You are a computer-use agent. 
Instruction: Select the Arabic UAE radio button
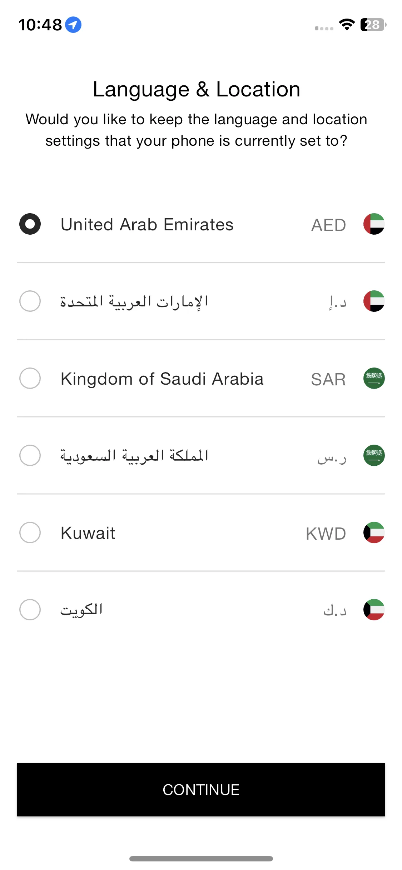coord(30,301)
